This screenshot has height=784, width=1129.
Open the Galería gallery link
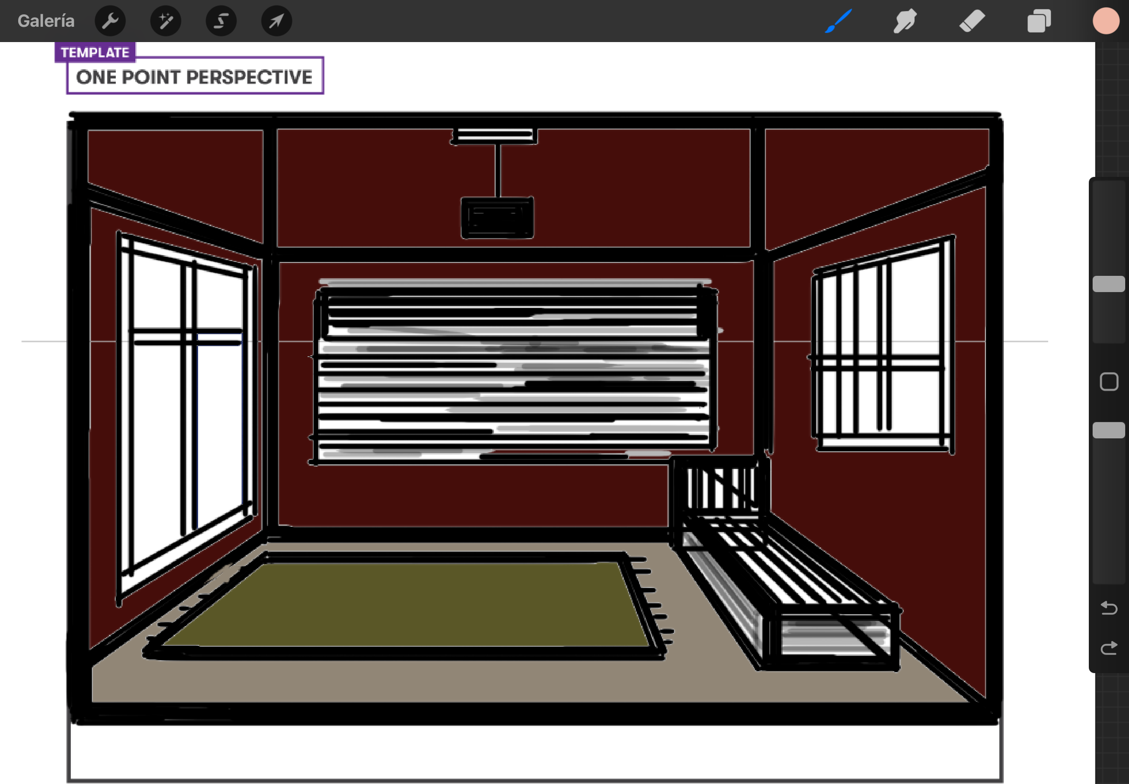[46, 21]
